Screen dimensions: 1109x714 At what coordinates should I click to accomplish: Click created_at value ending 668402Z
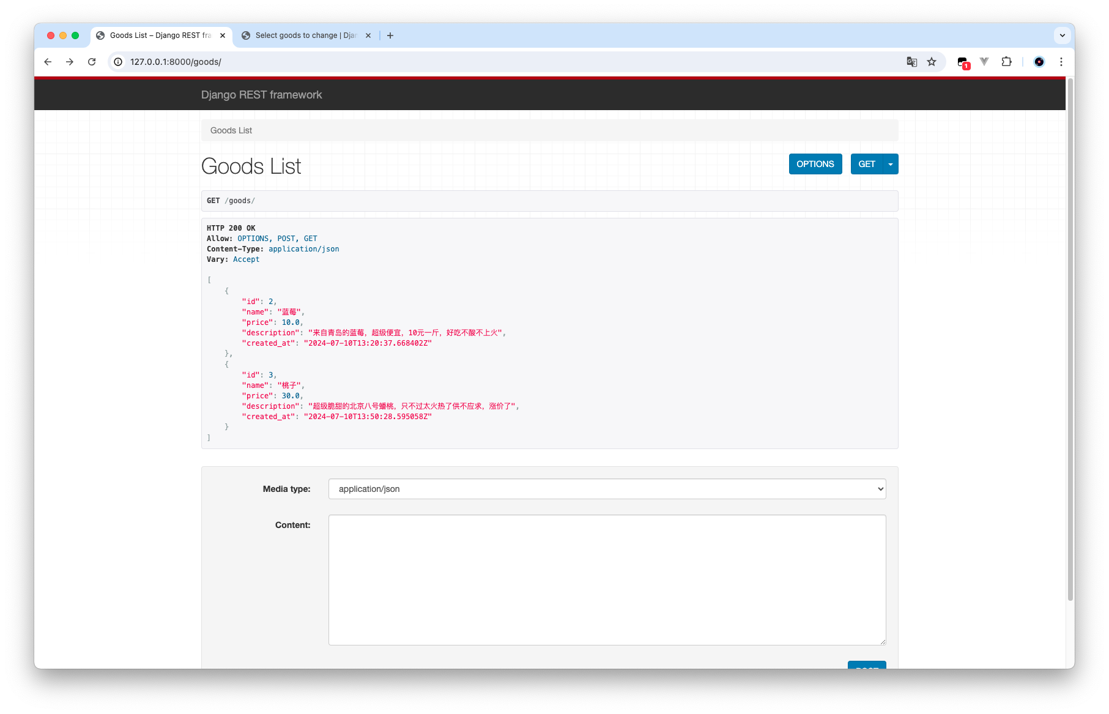[x=368, y=343]
